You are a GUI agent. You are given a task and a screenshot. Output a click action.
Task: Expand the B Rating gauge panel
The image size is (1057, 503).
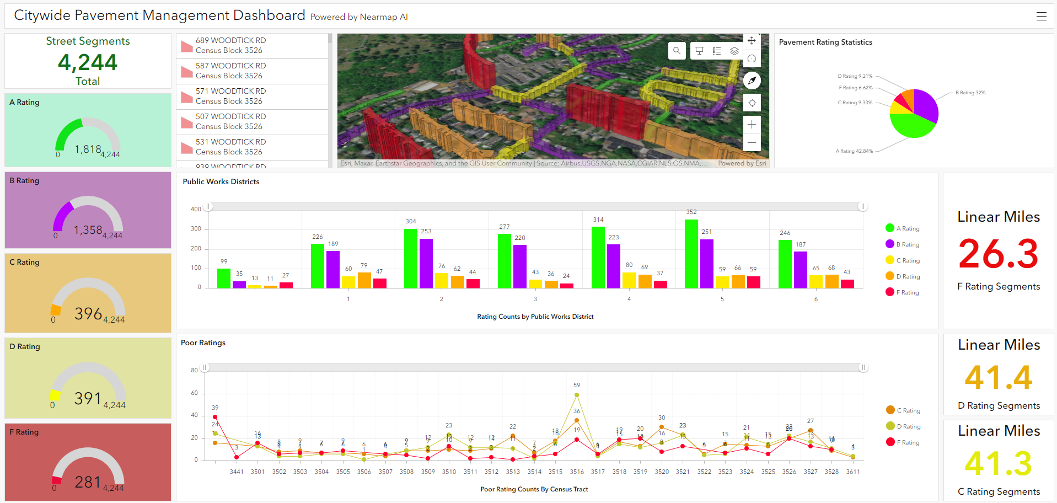click(x=88, y=210)
